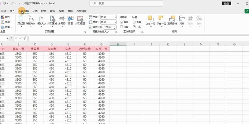
Task: Select column H header
Action: click(x=118, y=44)
